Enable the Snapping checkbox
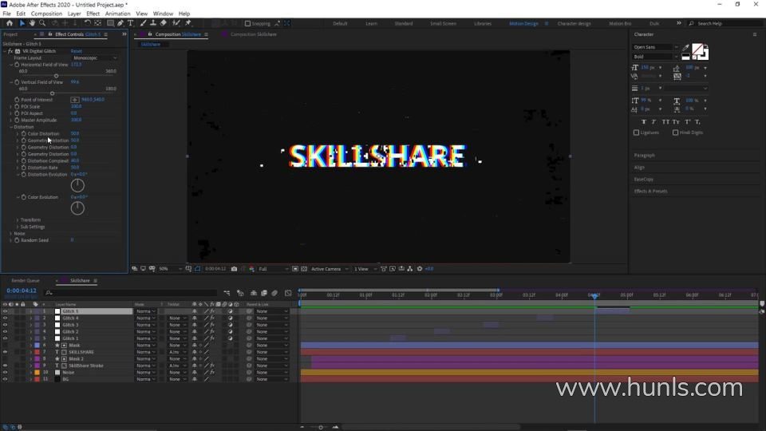Screen dimensions: 766x431 (x=248, y=23)
